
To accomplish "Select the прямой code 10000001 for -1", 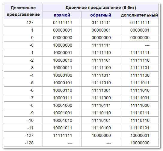I will [63, 53].
